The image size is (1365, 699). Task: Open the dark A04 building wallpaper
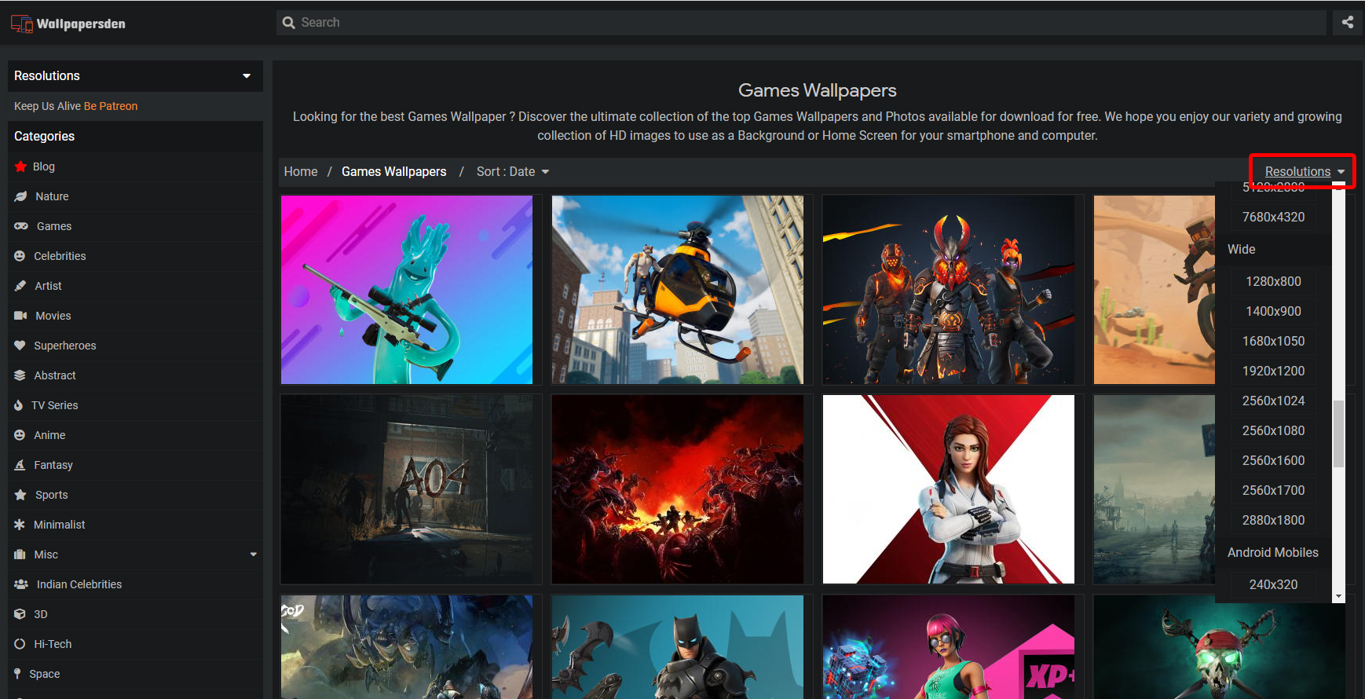pos(407,489)
